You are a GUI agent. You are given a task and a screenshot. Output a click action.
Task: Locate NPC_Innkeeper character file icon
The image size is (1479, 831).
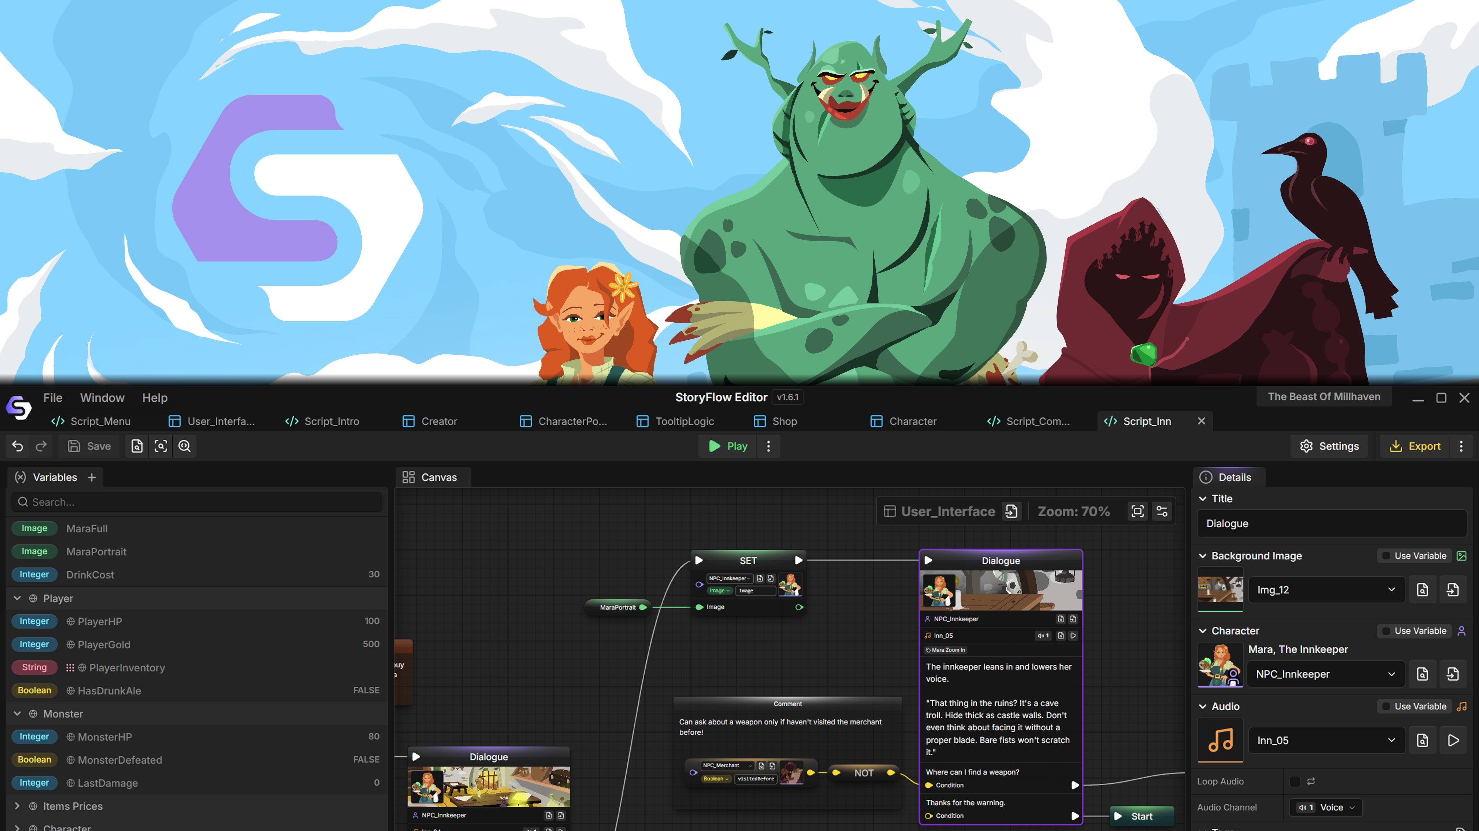[x=1423, y=674]
